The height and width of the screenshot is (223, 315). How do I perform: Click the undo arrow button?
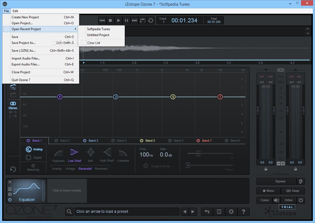click(207, 212)
